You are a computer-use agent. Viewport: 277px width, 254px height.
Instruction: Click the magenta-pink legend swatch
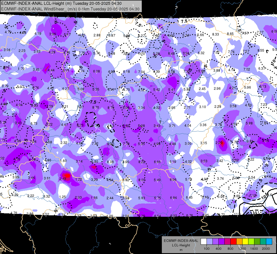tap(227, 242)
